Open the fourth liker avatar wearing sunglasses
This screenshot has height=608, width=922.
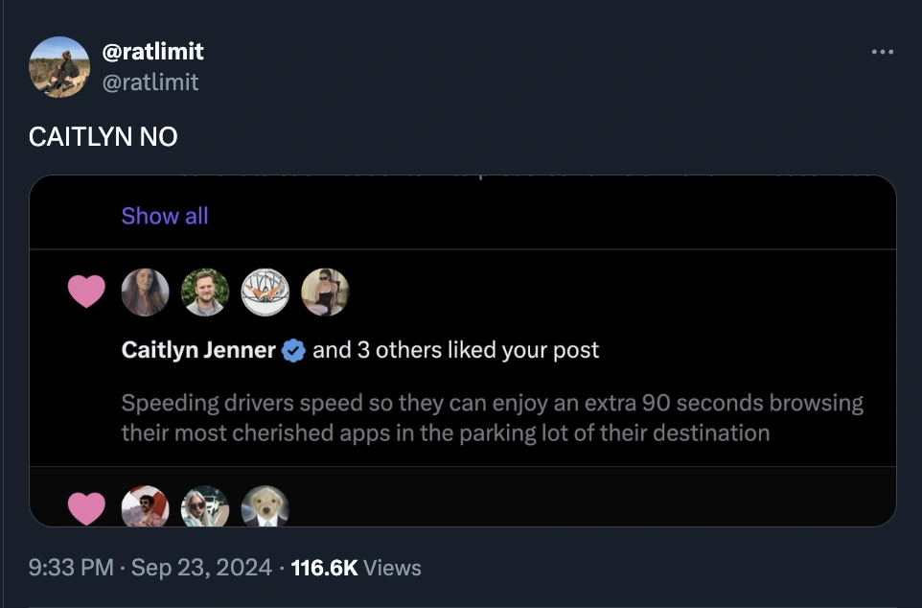pyautogui.click(x=325, y=292)
